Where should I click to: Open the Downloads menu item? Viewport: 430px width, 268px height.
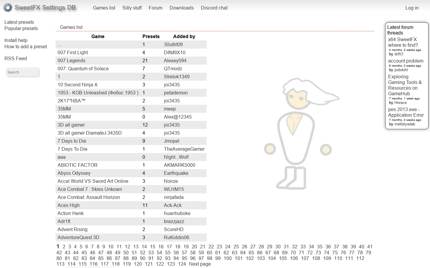pyautogui.click(x=182, y=8)
